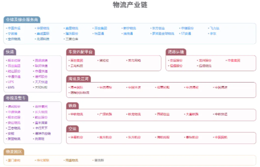Select 东方航空 in the 空运 box
The width and height of the screenshot is (260, 167).
coord(134,137)
